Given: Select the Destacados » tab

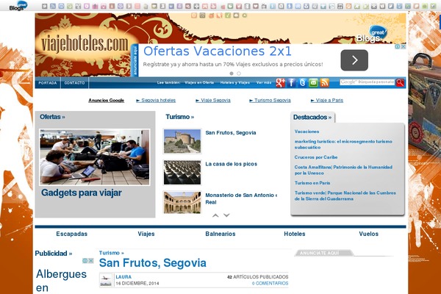Looking at the screenshot, I should pyautogui.click(x=312, y=117).
